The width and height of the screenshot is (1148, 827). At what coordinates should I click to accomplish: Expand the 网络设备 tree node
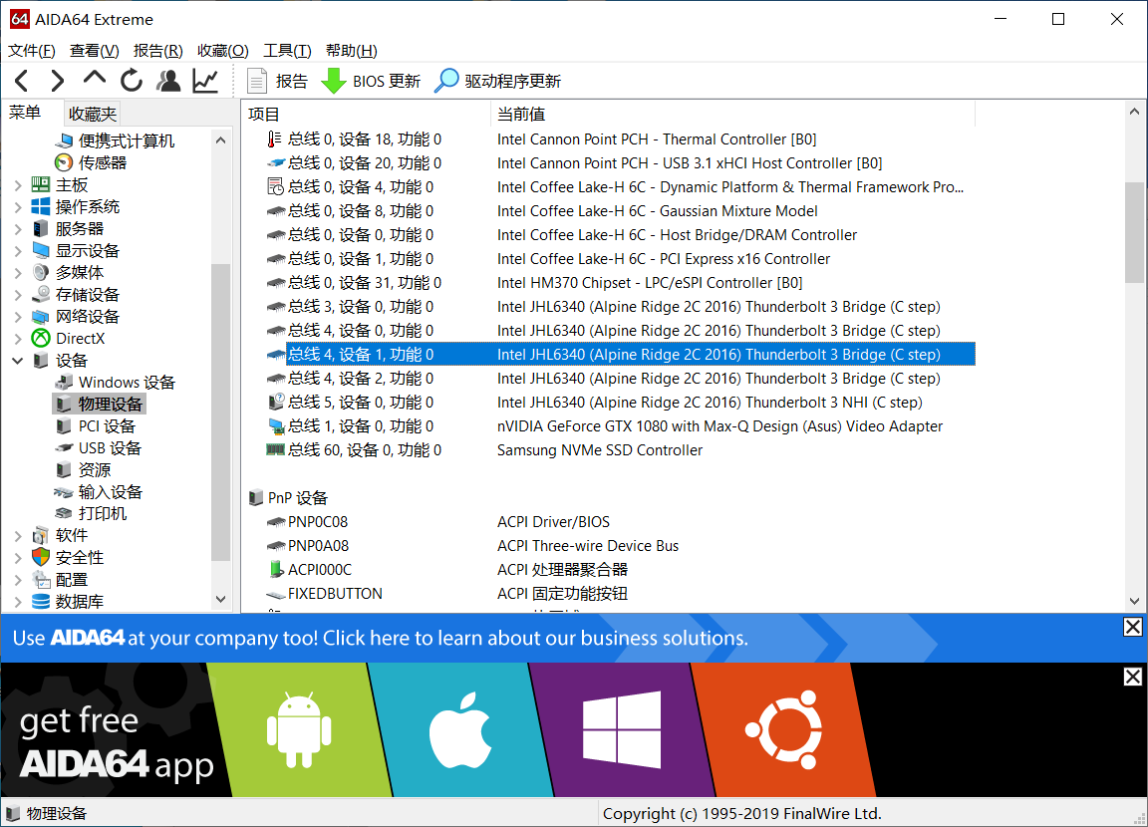click(18, 317)
